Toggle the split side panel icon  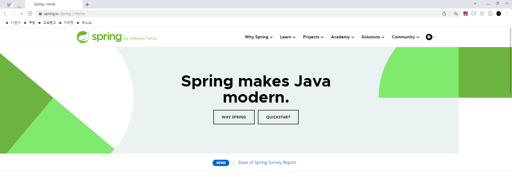490,14
